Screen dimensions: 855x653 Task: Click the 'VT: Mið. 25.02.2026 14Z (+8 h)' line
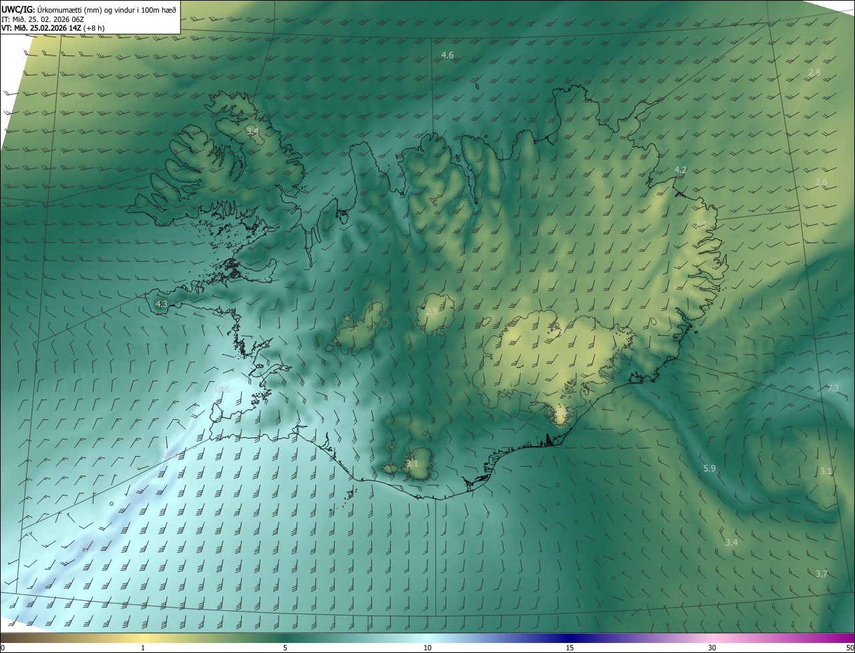pyautogui.click(x=53, y=28)
